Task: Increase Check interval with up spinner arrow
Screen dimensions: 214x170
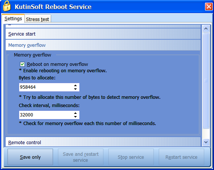Action: [75, 113]
